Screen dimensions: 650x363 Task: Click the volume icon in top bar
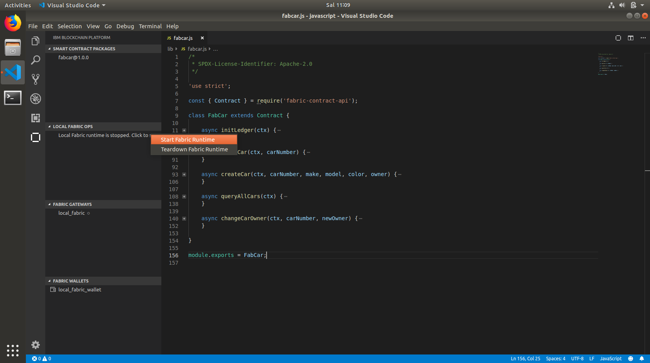point(622,5)
